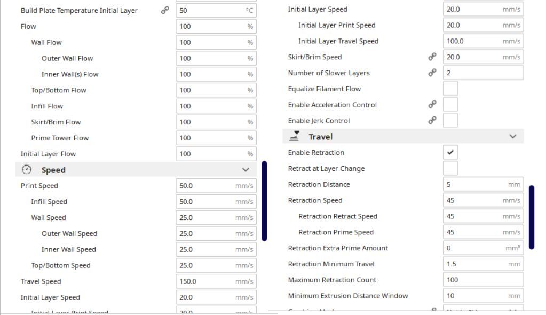The width and height of the screenshot is (546, 315).
Task: Uncheck Enable Retraction checkbox
Action: pos(450,152)
